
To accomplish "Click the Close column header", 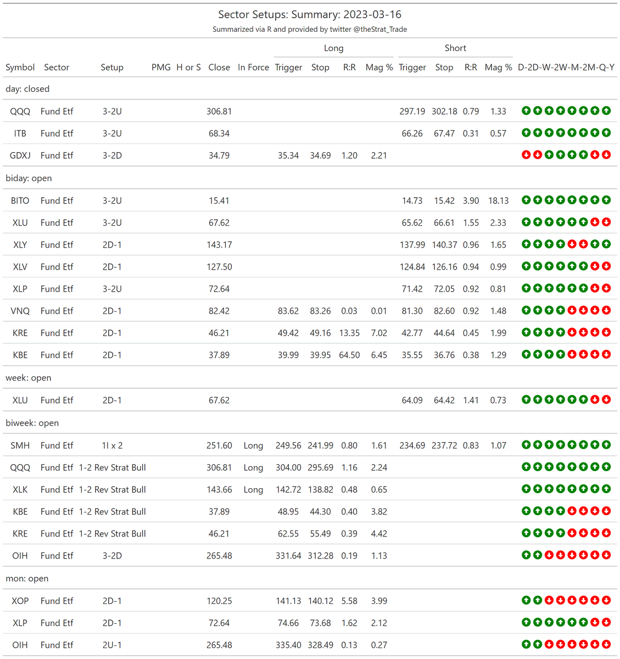I will pos(219,68).
